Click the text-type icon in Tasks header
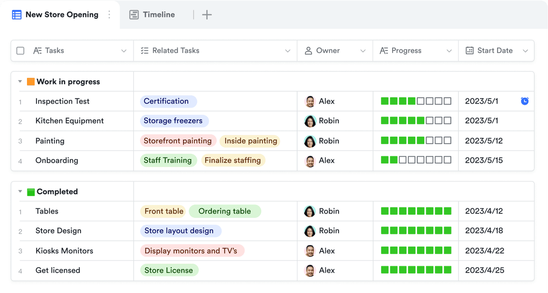The height and width of the screenshot is (293, 548). [x=38, y=50]
